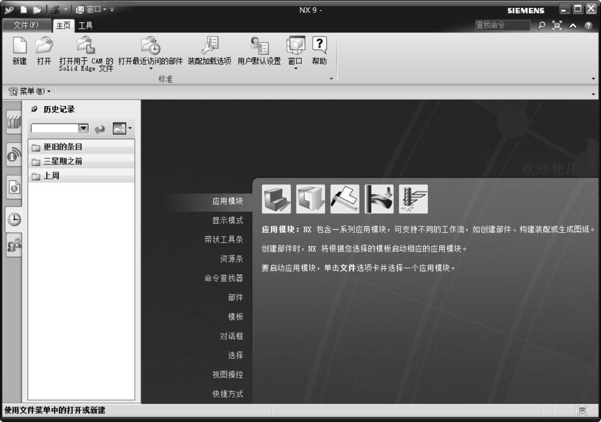The height and width of the screenshot is (422, 601).
Task: Click the return arrow in history panel
Action: pyautogui.click(x=99, y=129)
